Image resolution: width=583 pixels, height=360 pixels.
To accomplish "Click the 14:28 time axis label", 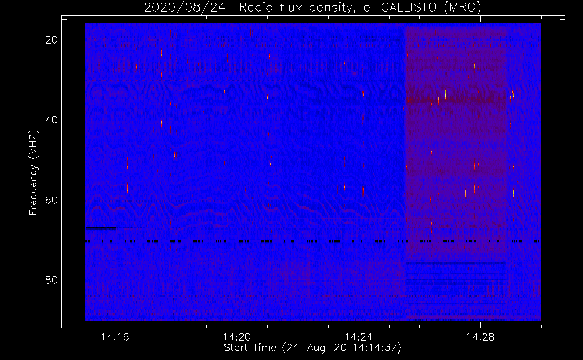I will pyautogui.click(x=480, y=337).
